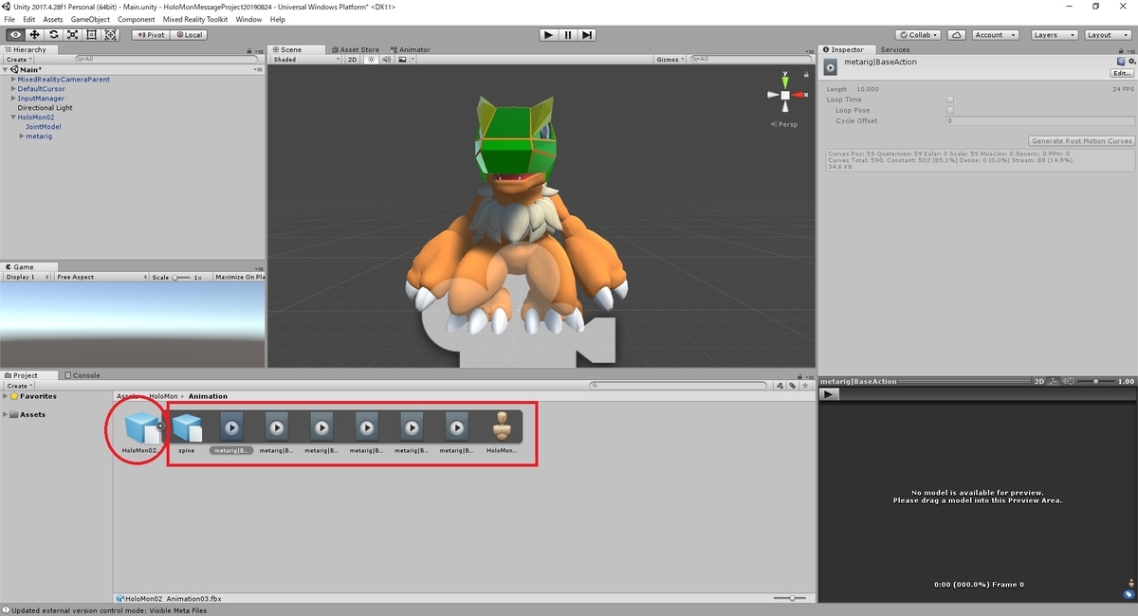
Task: Toggle scene effects image icon
Action: click(x=404, y=60)
